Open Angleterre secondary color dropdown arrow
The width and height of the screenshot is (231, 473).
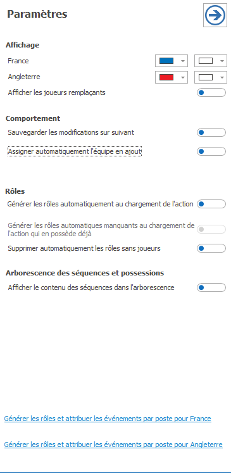click(x=222, y=77)
